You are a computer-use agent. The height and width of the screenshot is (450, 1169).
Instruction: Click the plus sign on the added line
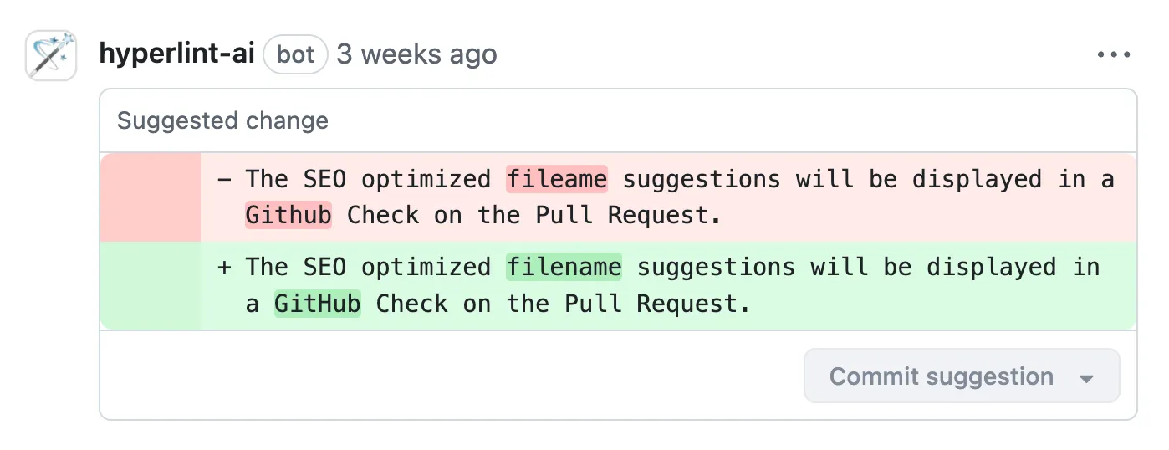click(224, 268)
